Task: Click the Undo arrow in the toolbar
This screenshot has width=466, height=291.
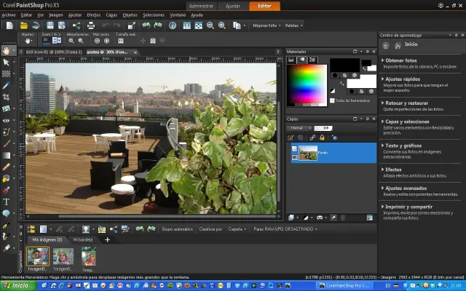Action: click(106, 25)
